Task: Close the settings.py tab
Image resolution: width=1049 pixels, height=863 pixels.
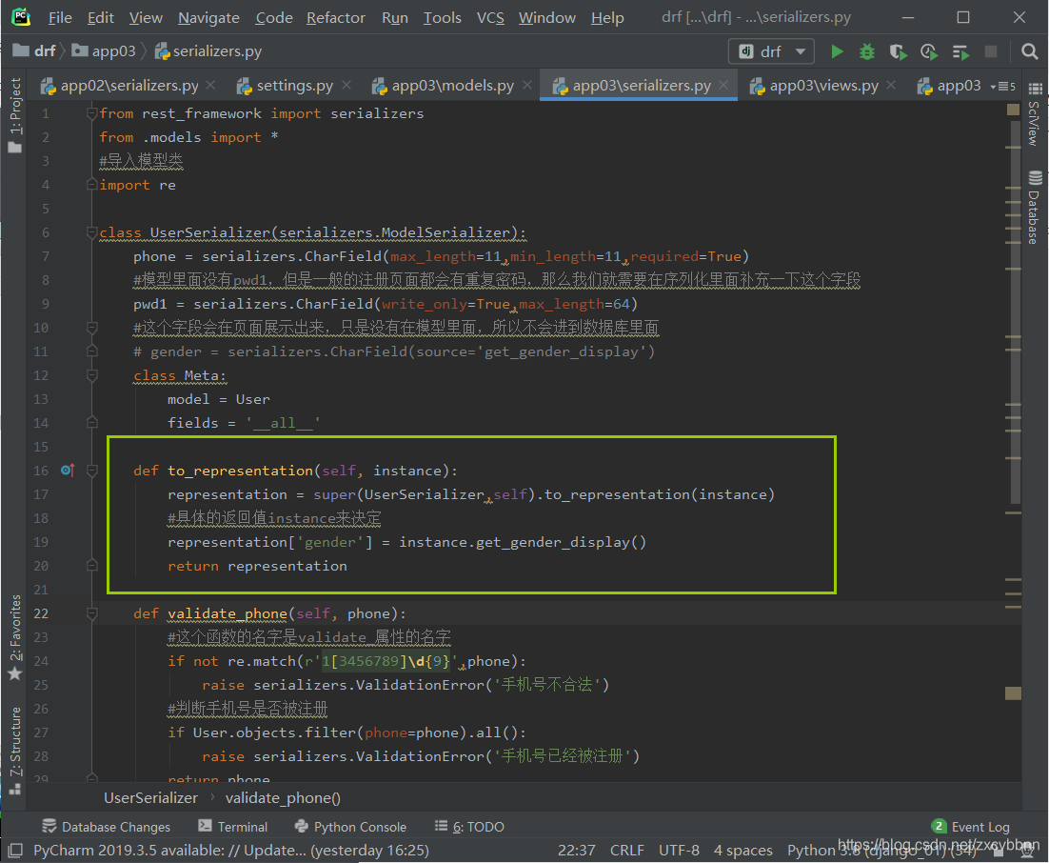Action: (346, 85)
